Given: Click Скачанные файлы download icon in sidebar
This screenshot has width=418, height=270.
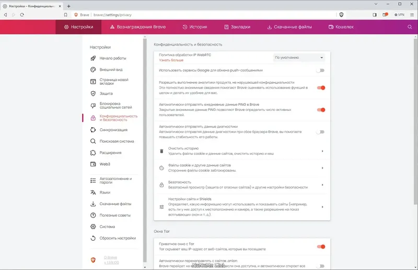Looking at the screenshot, I should coord(93,204).
